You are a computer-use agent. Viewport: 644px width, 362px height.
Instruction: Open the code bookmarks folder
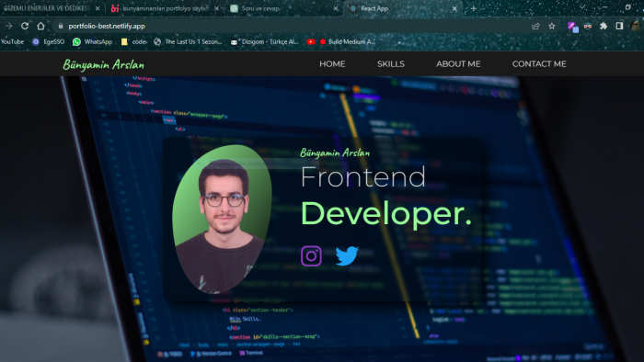tap(134, 41)
